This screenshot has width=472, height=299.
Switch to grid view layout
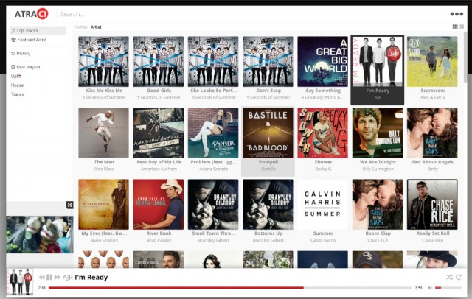455,27
